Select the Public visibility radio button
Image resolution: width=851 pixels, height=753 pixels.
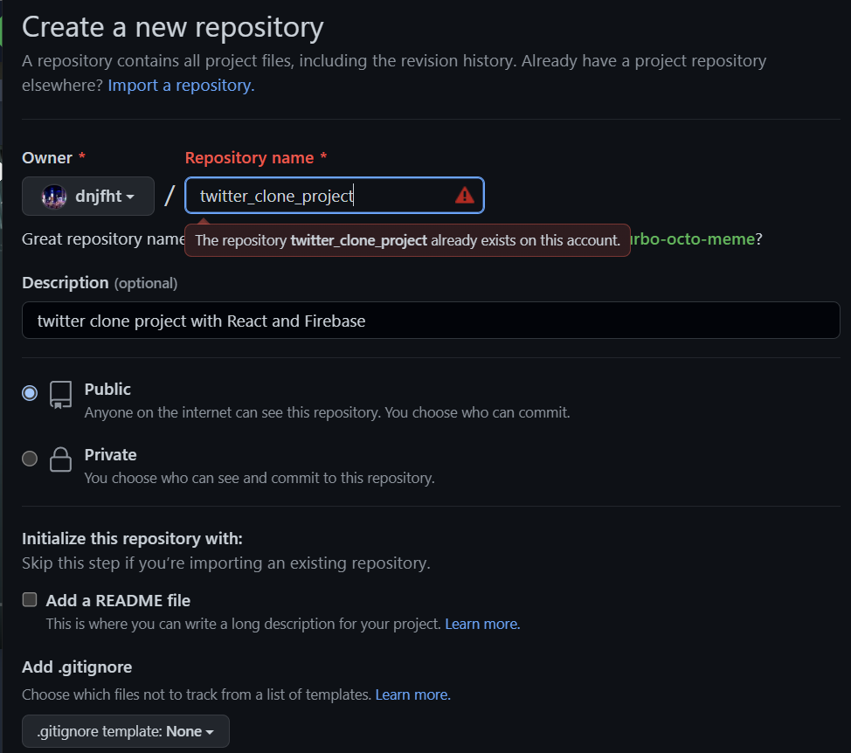tap(30, 393)
